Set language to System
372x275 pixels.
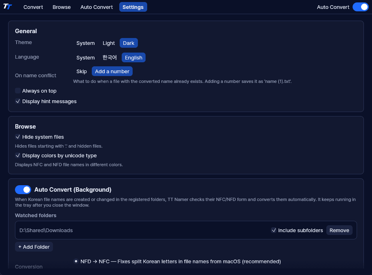pyautogui.click(x=85, y=58)
